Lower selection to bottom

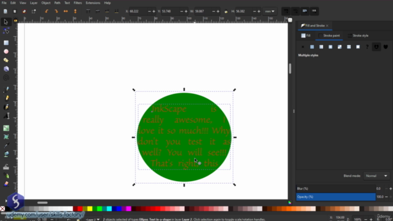point(117,11)
